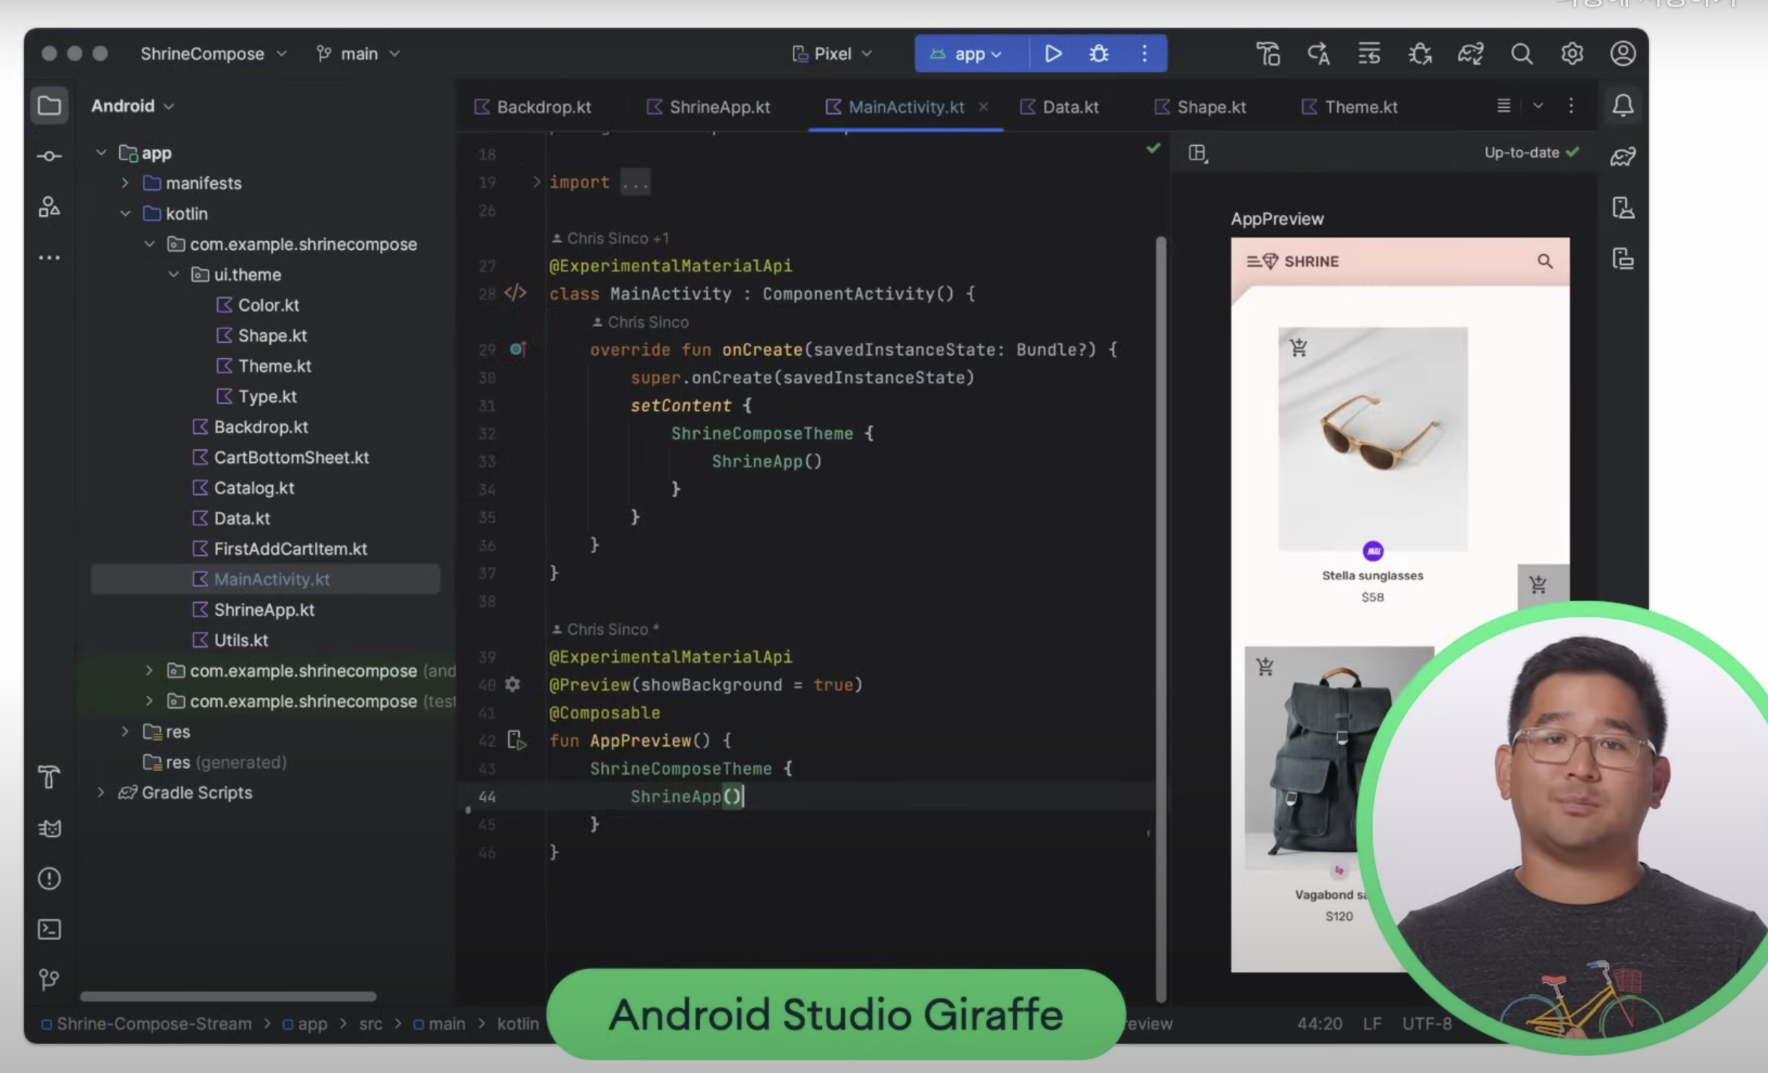Click the search icon in Shrine preview

point(1544,261)
